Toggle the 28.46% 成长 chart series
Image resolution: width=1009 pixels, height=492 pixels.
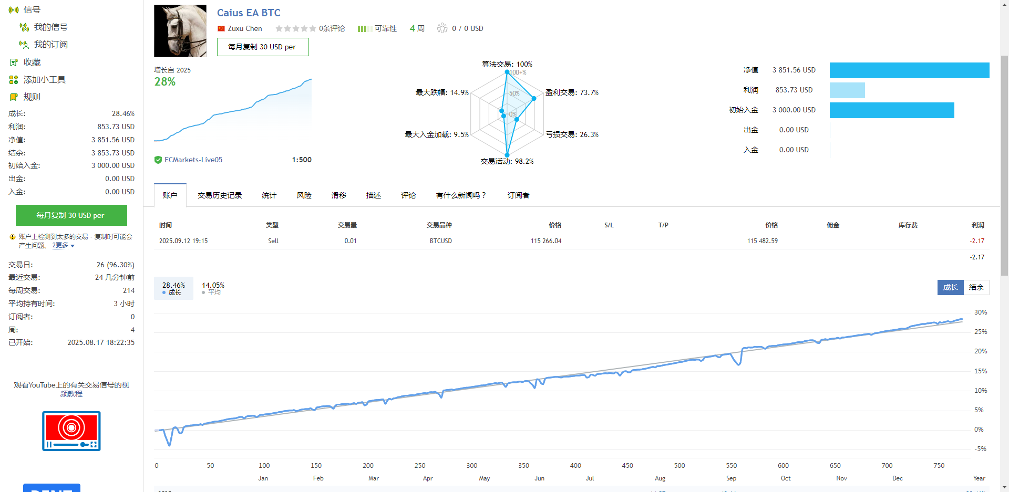click(173, 288)
